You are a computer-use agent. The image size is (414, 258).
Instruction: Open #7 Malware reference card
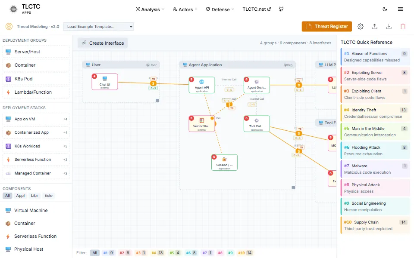click(x=375, y=169)
